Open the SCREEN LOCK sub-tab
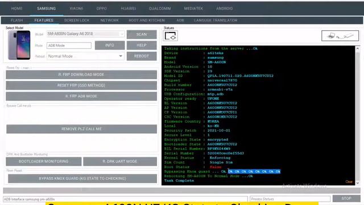The width and height of the screenshot is (364, 205). 77,20
